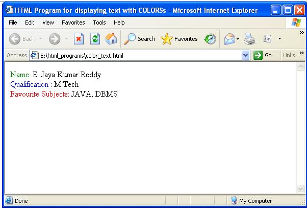This screenshot has width=307, height=208.
Task: Click the 'Done' status text
Action: coord(21,201)
